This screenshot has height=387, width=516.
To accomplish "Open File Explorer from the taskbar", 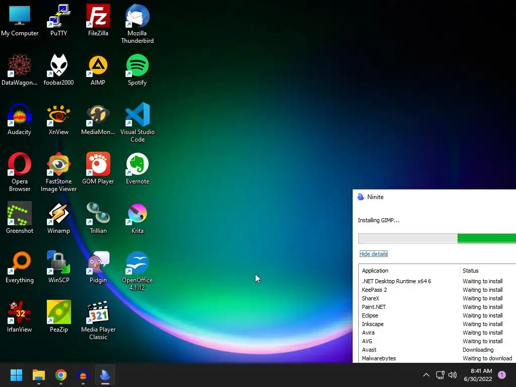I will [38, 375].
